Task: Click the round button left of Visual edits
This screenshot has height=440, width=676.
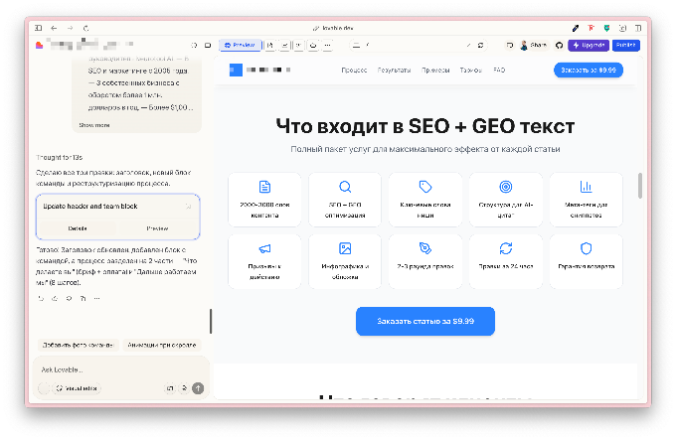Action: coord(44,388)
